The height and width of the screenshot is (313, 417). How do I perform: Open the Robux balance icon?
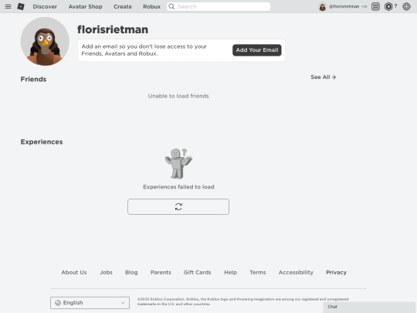[x=388, y=6]
